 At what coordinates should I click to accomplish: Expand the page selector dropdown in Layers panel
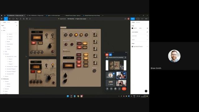16,22
